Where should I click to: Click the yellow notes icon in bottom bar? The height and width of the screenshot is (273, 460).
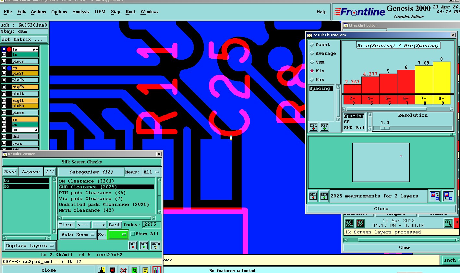pos(145,270)
